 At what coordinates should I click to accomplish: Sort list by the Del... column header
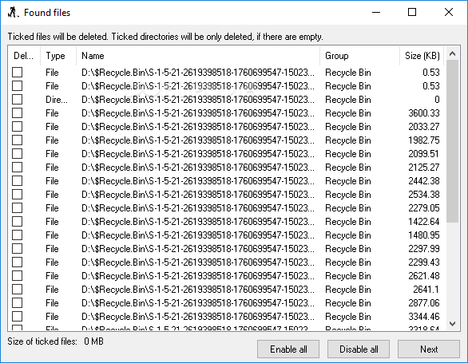24,56
